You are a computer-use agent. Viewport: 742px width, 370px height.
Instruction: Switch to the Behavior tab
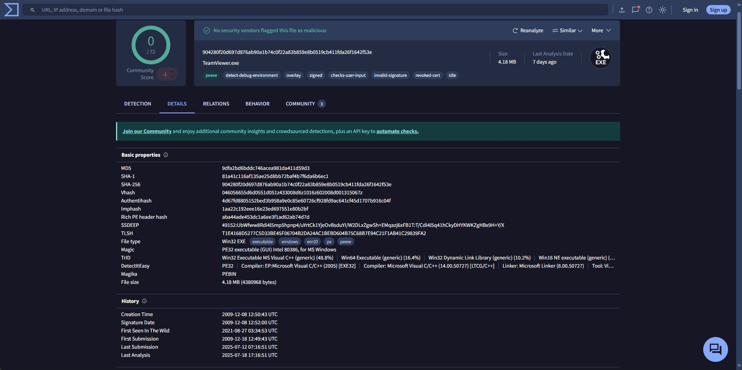(257, 104)
